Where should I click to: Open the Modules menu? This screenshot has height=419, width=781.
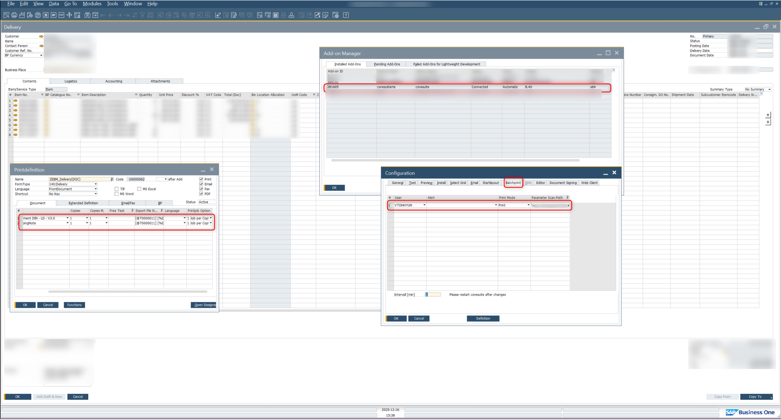click(92, 4)
